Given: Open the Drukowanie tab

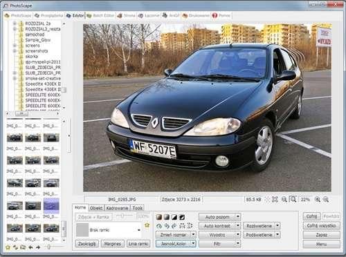Looking at the screenshot, I should point(197,15).
